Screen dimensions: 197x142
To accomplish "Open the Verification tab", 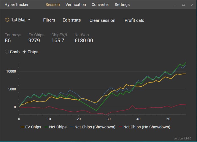I will (76, 5).
